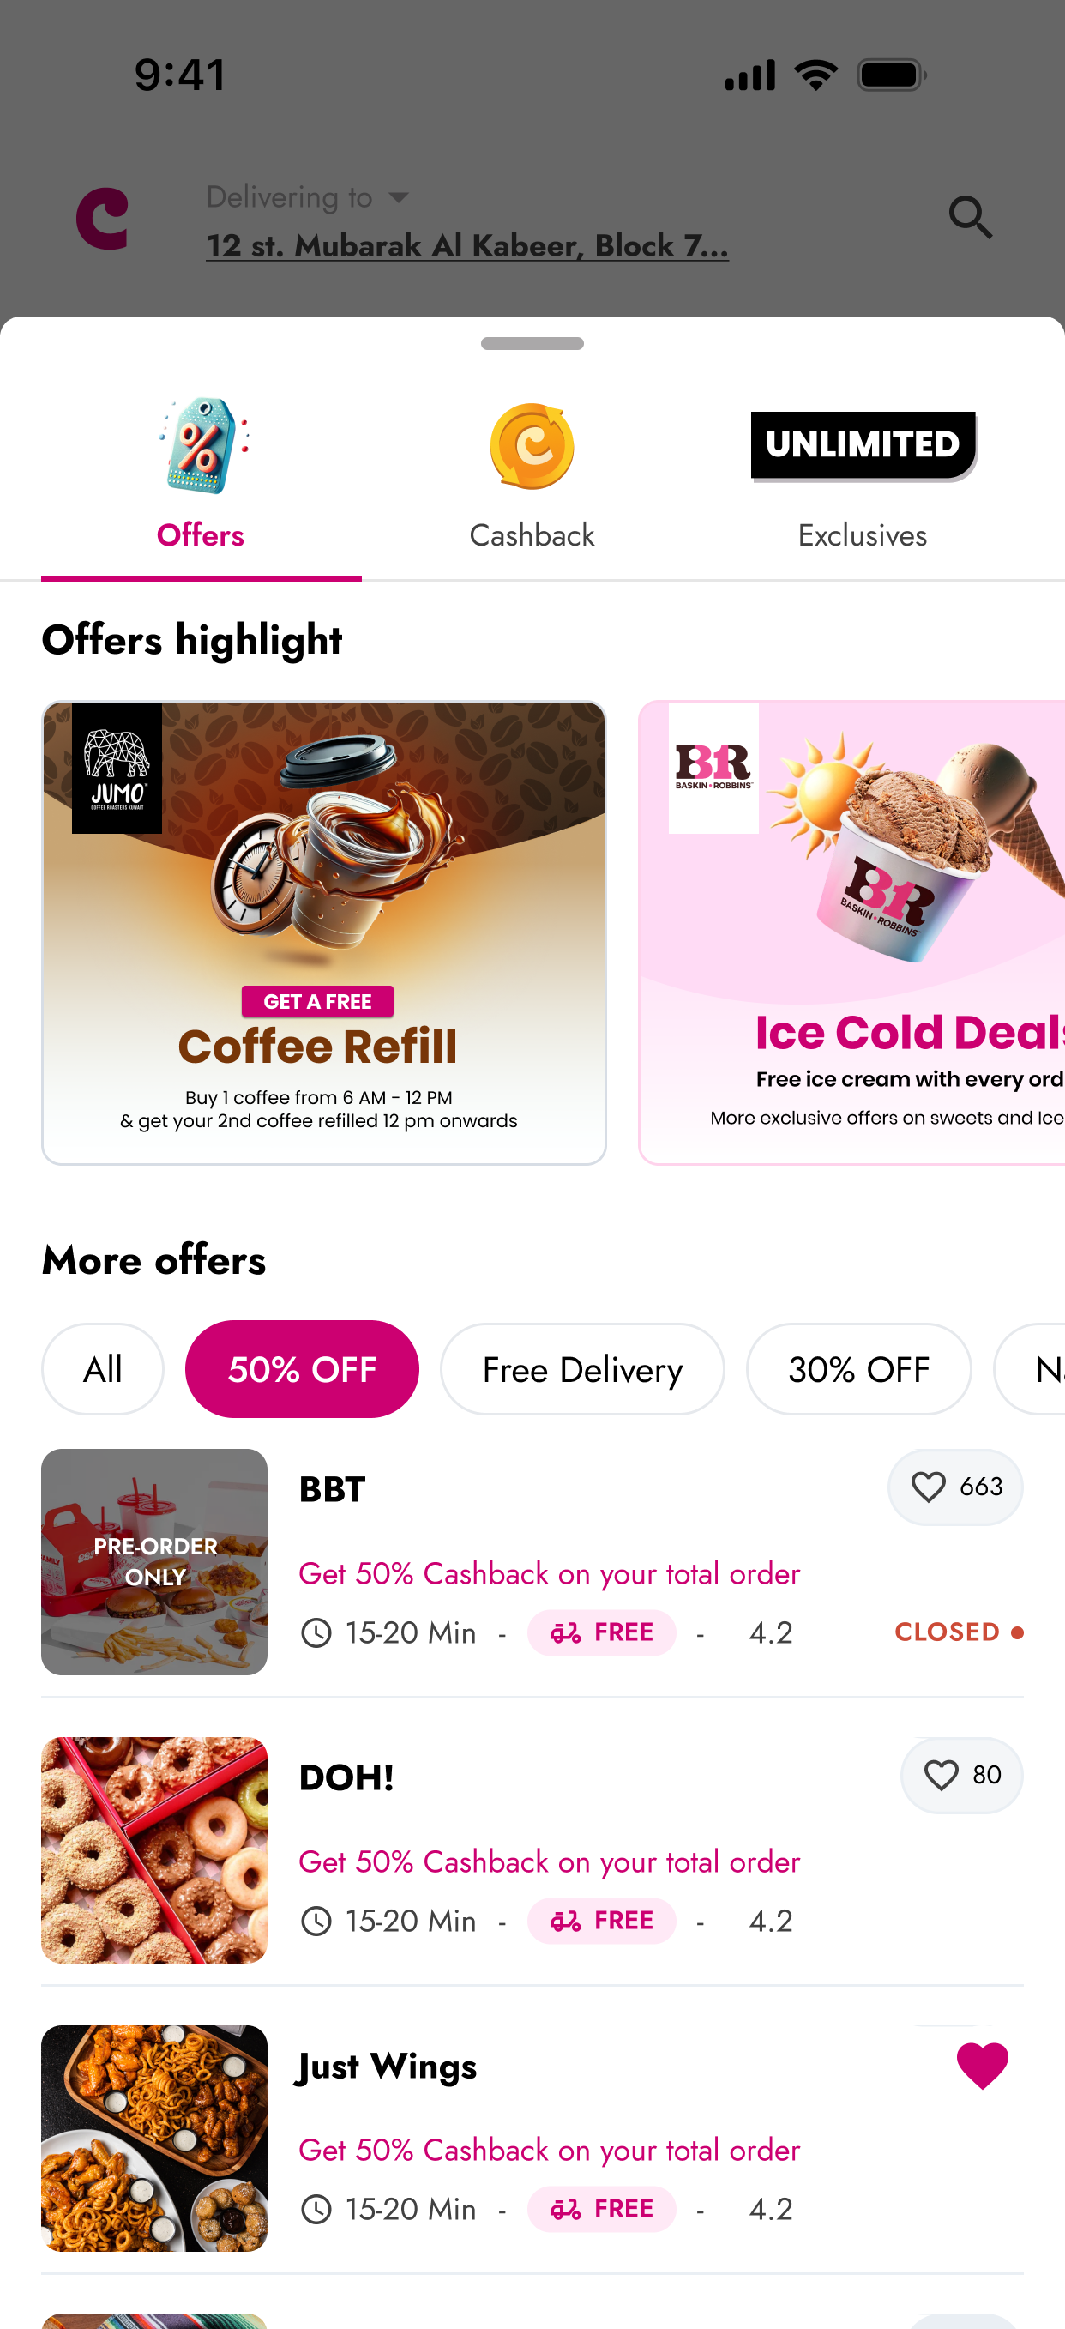Open search with the magnifier icon
This screenshot has height=2329, width=1065.
[970, 218]
